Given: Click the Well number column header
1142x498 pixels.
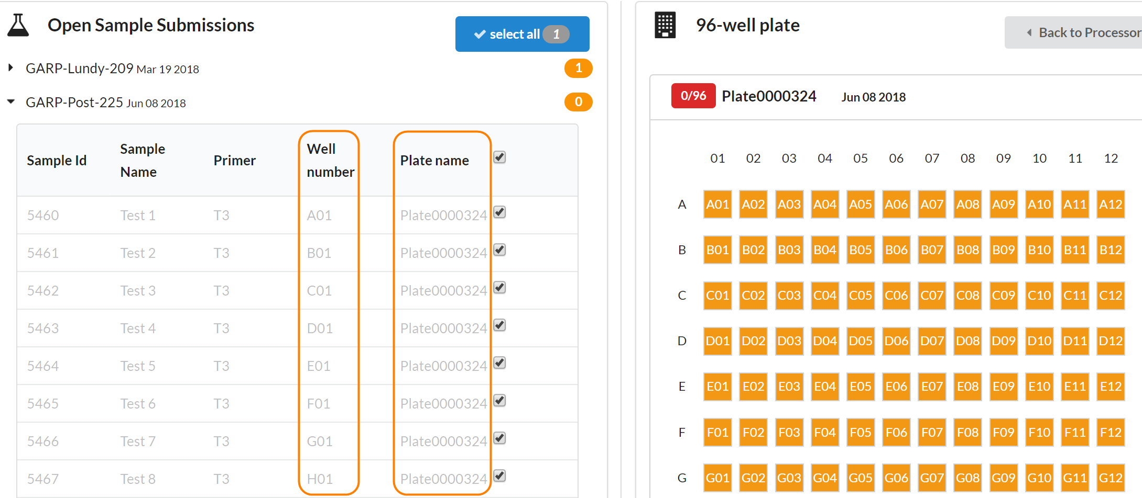Looking at the screenshot, I should point(330,161).
